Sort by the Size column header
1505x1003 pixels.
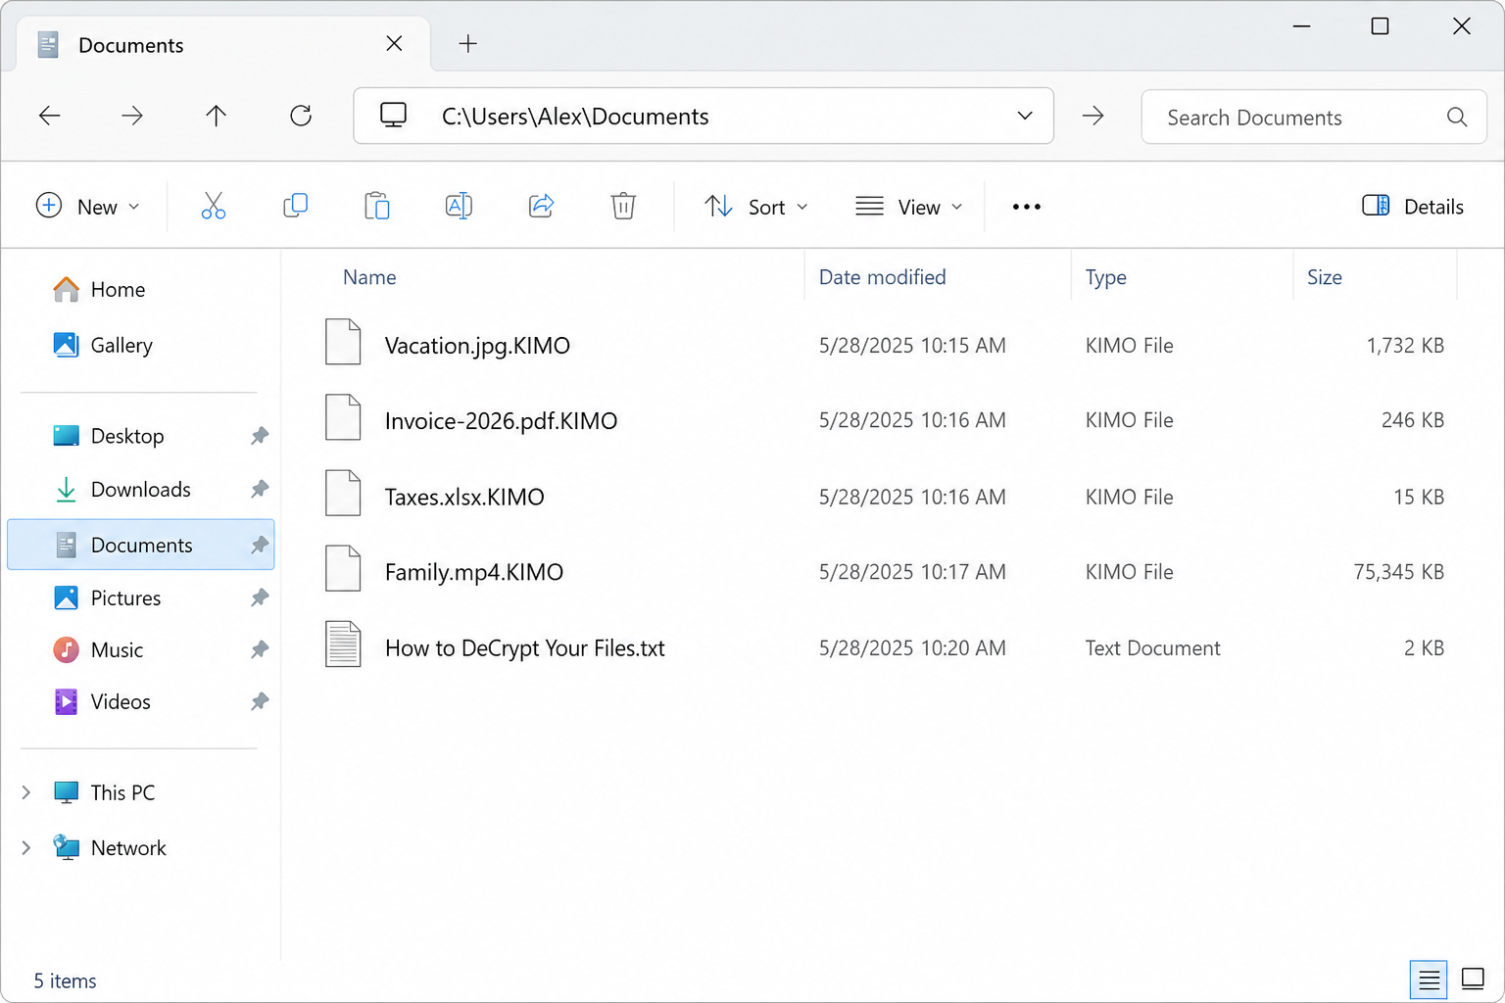(1325, 277)
